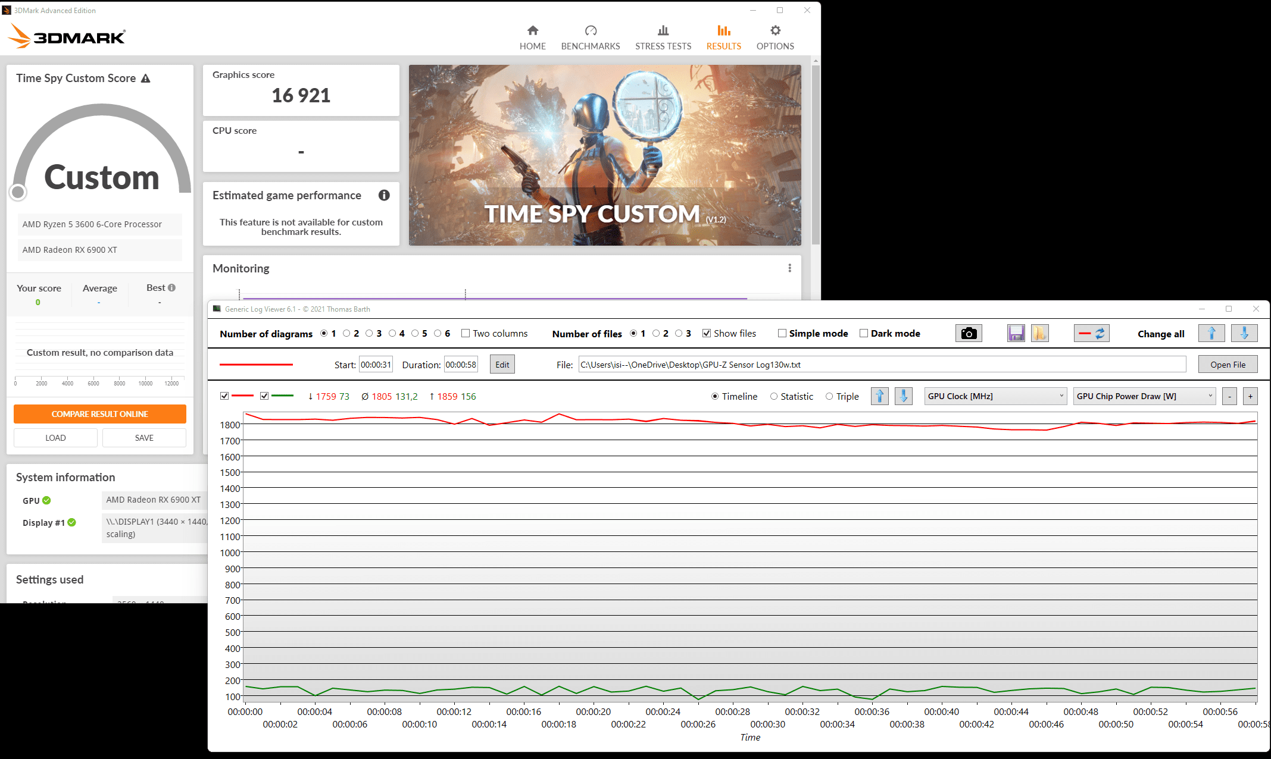Image resolution: width=1271 pixels, height=759 pixels.
Task: Click the blue down arrow near Triple
Action: coord(904,396)
